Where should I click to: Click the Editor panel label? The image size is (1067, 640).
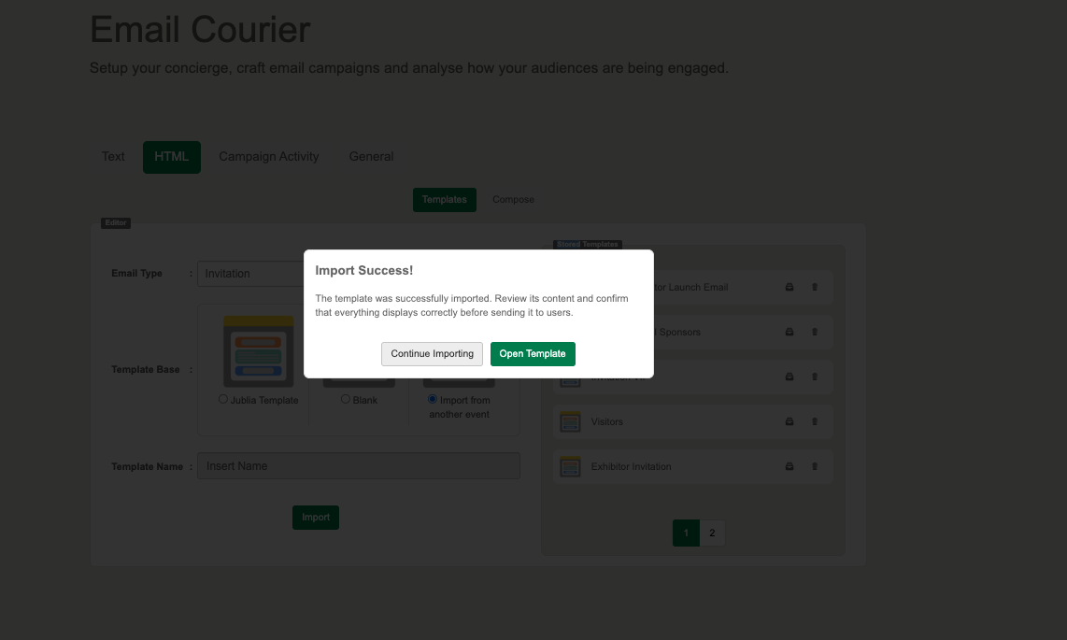tap(116, 223)
